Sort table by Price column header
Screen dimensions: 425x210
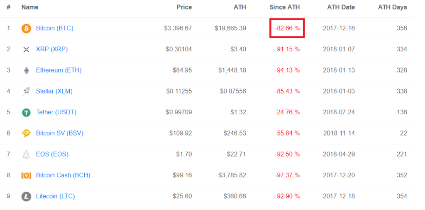[184, 7]
